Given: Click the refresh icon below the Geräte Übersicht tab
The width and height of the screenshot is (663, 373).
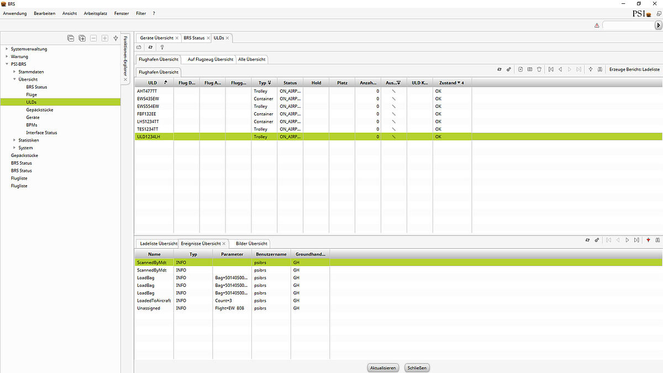Looking at the screenshot, I should click(x=150, y=48).
